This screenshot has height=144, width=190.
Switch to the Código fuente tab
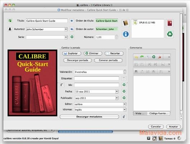click(x=158, y=113)
